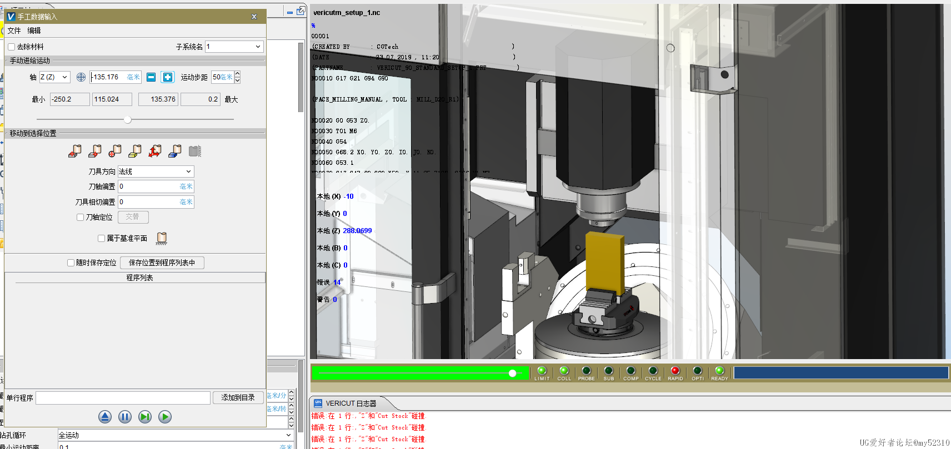Click the 错误 count 14
Viewport: 951px width, 449px height.
[x=337, y=282]
